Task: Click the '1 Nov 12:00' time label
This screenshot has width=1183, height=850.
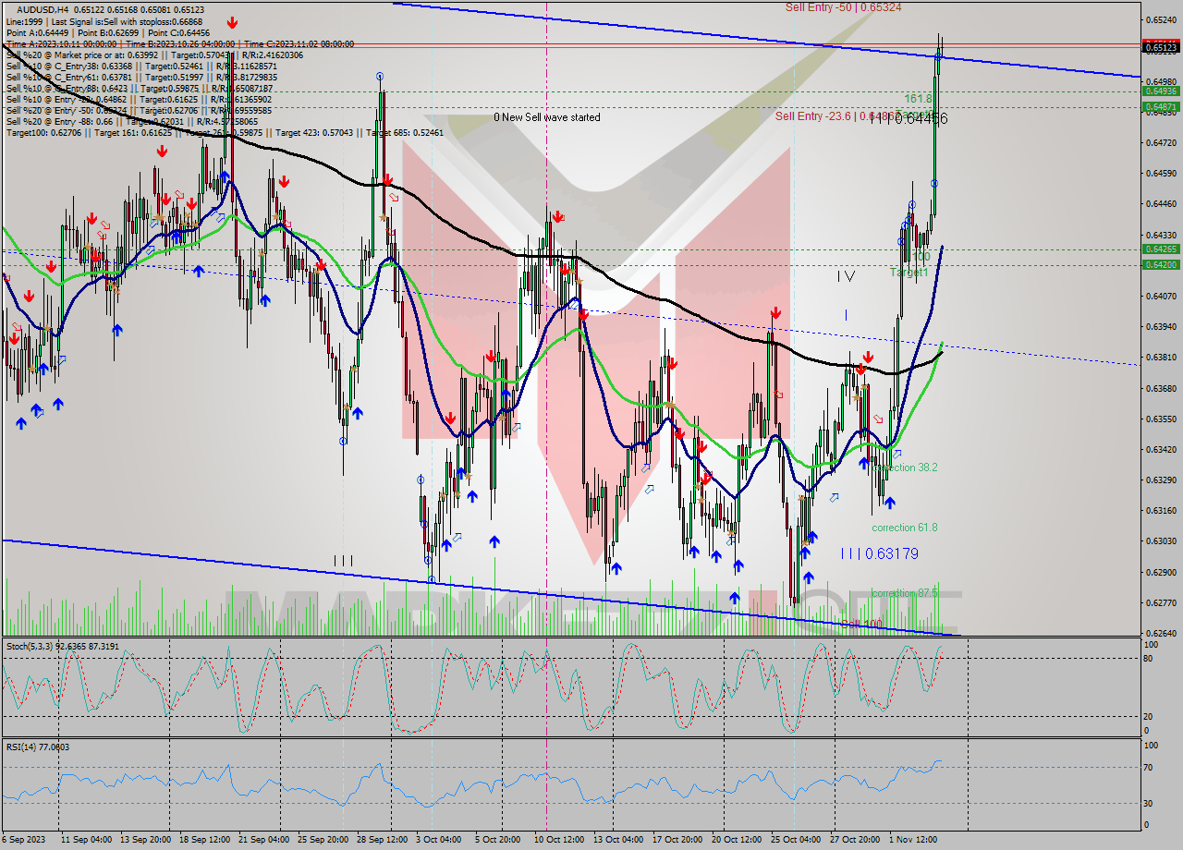Action: [914, 840]
